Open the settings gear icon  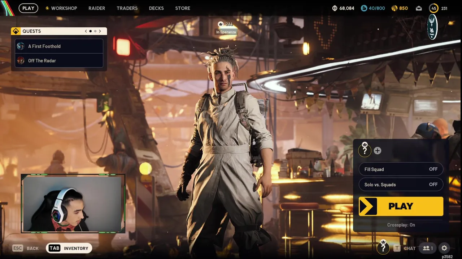click(444, 248)
